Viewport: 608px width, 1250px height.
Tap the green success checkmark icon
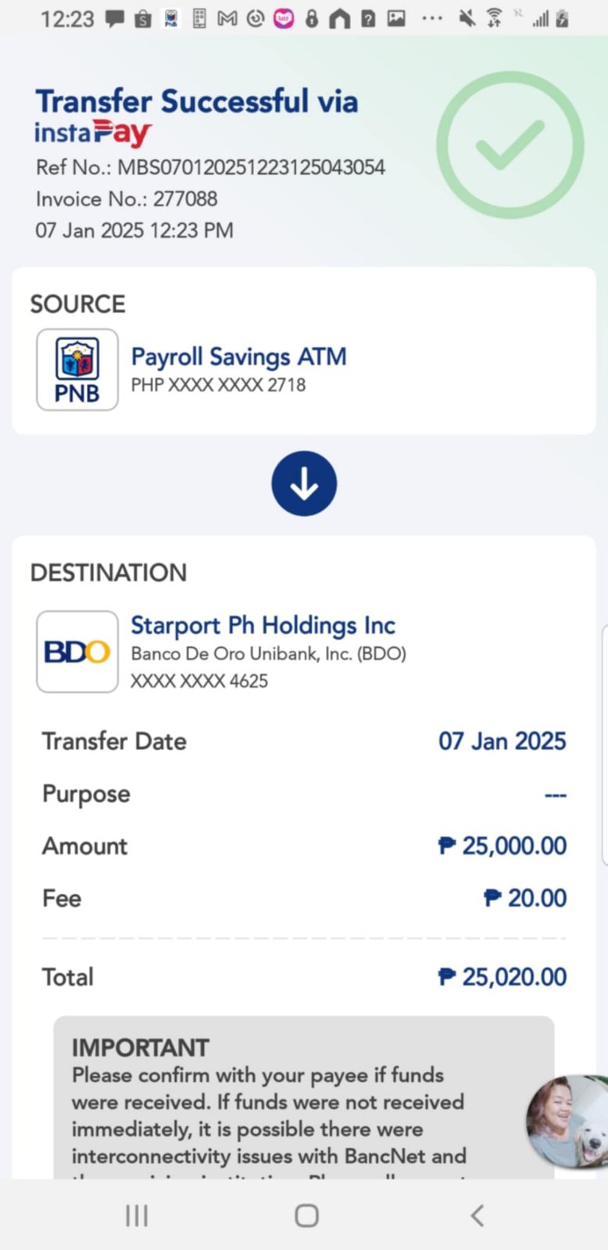coord(510,145)
